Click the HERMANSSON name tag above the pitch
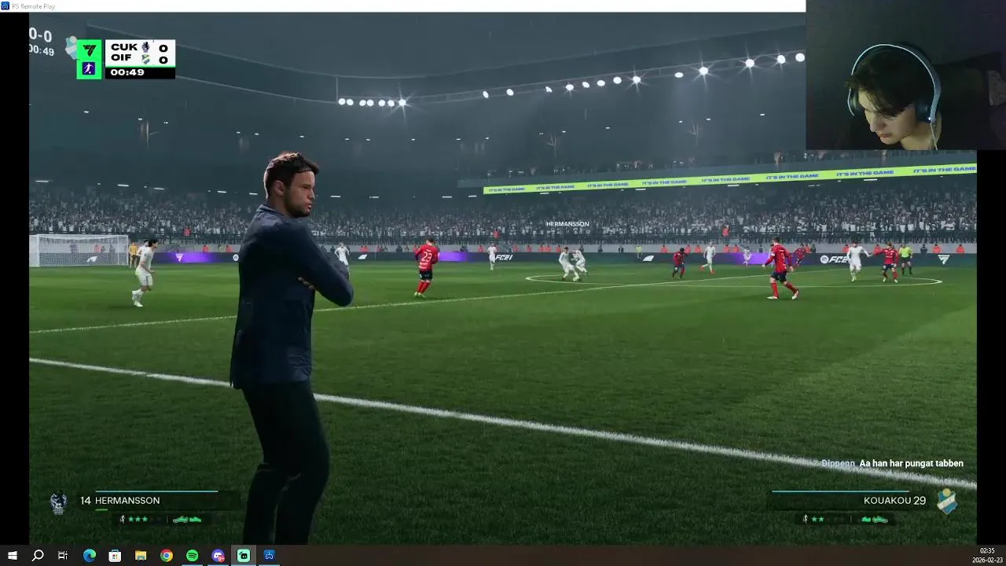 coord(567,224)
